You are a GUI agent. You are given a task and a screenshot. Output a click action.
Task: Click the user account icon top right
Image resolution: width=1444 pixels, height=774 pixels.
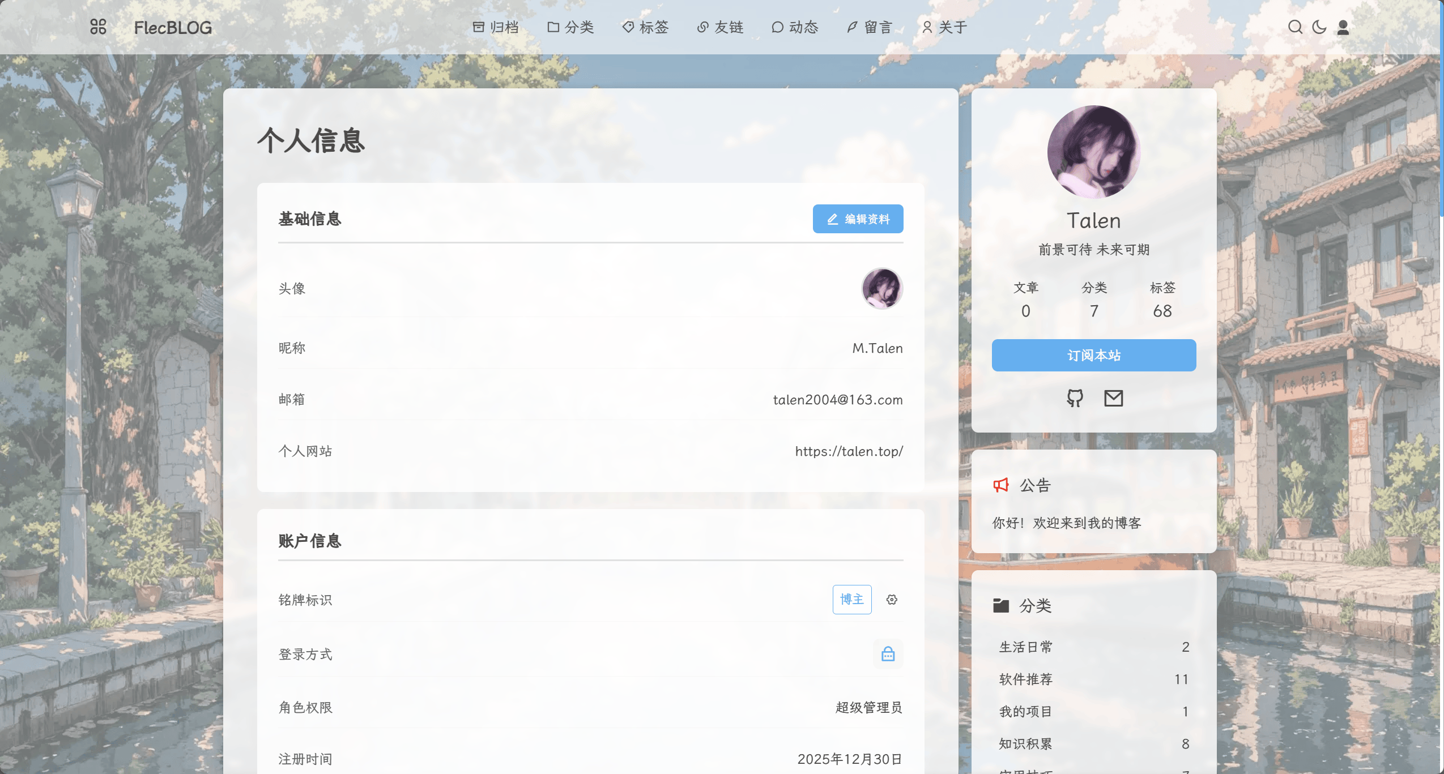tap(1341, 27)
